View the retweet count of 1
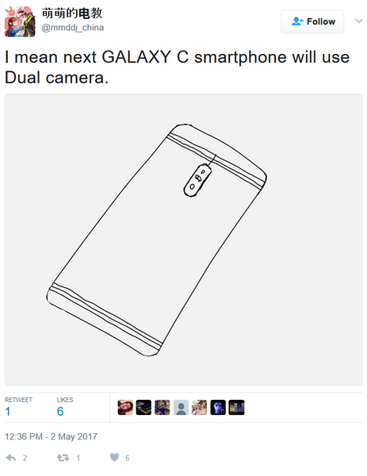Image resolution: width=367 pixels, height=476 pixels. (x=18, y=407)
